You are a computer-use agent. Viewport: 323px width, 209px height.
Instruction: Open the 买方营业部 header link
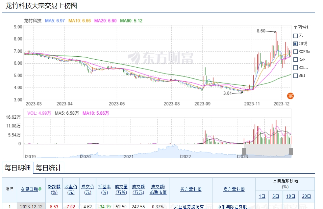[x=191, y=189]
